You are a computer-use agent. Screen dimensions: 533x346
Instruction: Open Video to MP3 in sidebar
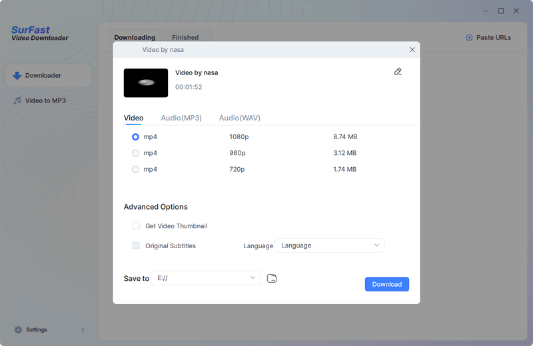[x=45, y=100]
